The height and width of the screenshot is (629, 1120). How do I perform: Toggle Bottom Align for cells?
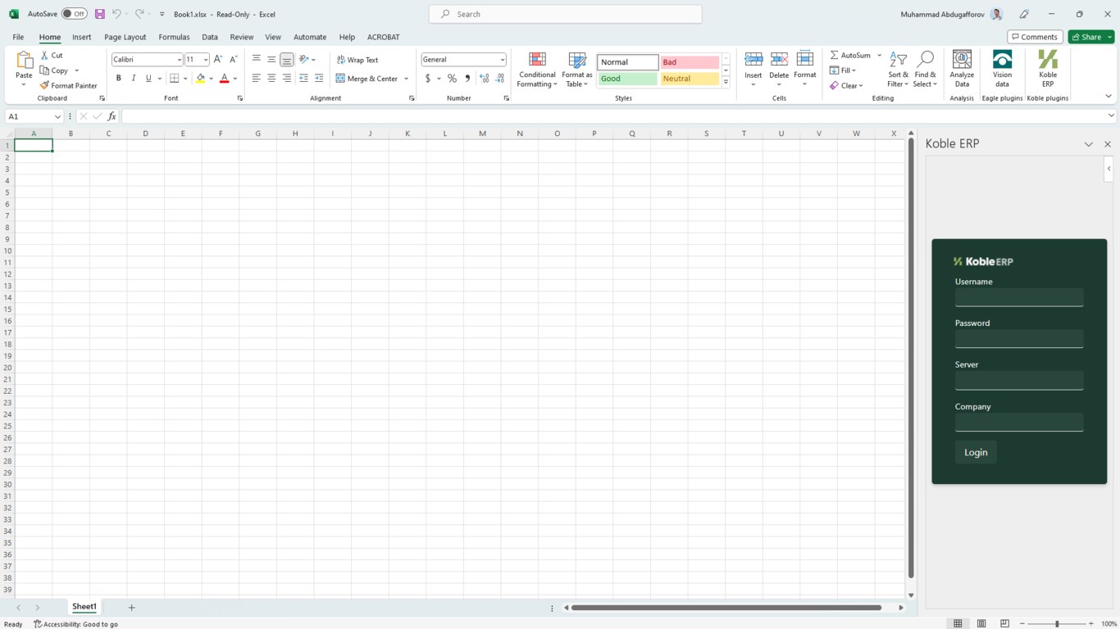(287, 59)
